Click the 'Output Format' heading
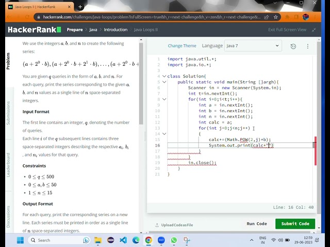This screenshot has height=247, width=330. pyautogui.click(x=38, y=204)
